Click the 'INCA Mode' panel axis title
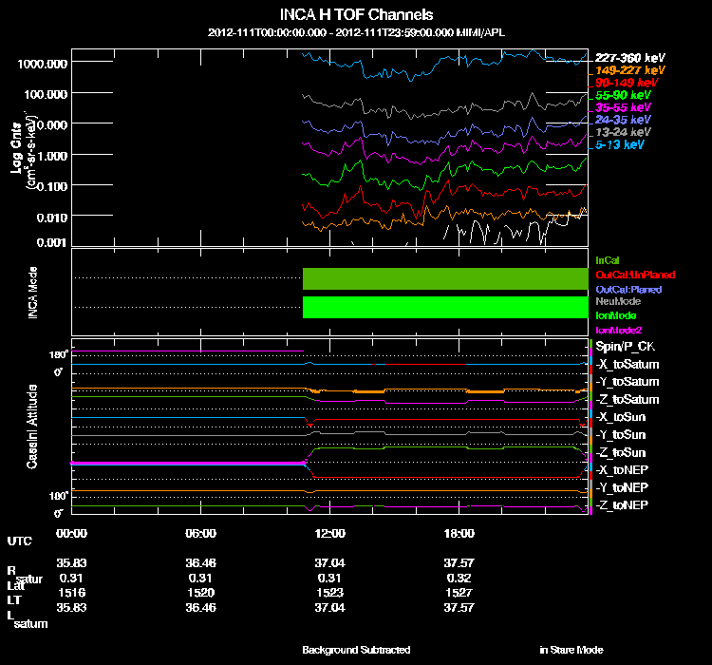712x665 pixels. pos(32,293)
